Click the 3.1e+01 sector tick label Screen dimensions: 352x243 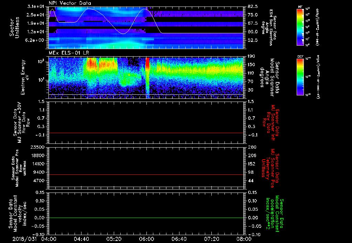coord(35,7)
